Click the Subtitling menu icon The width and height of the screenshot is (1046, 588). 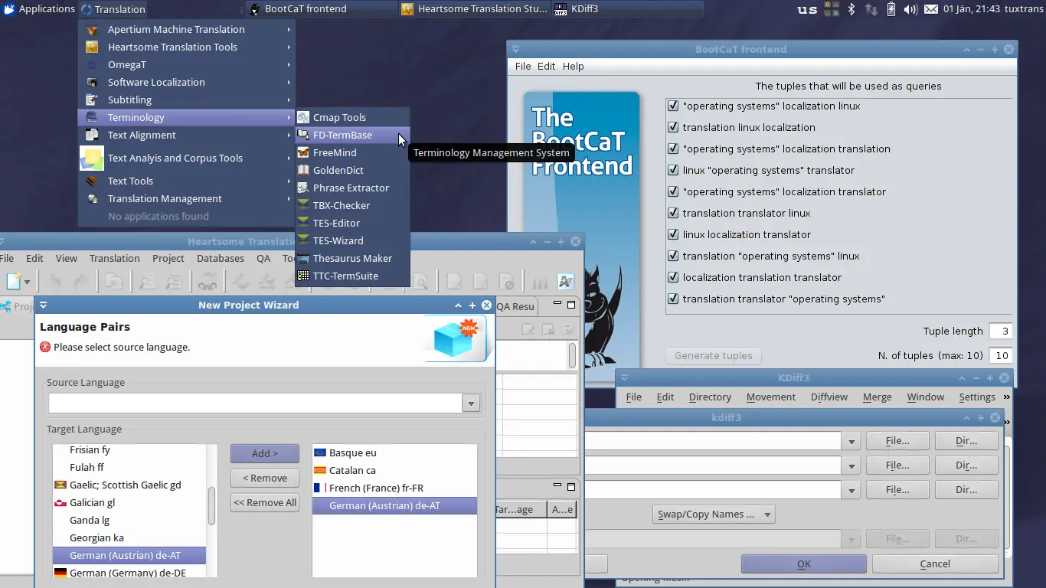[x=92, y=100]
